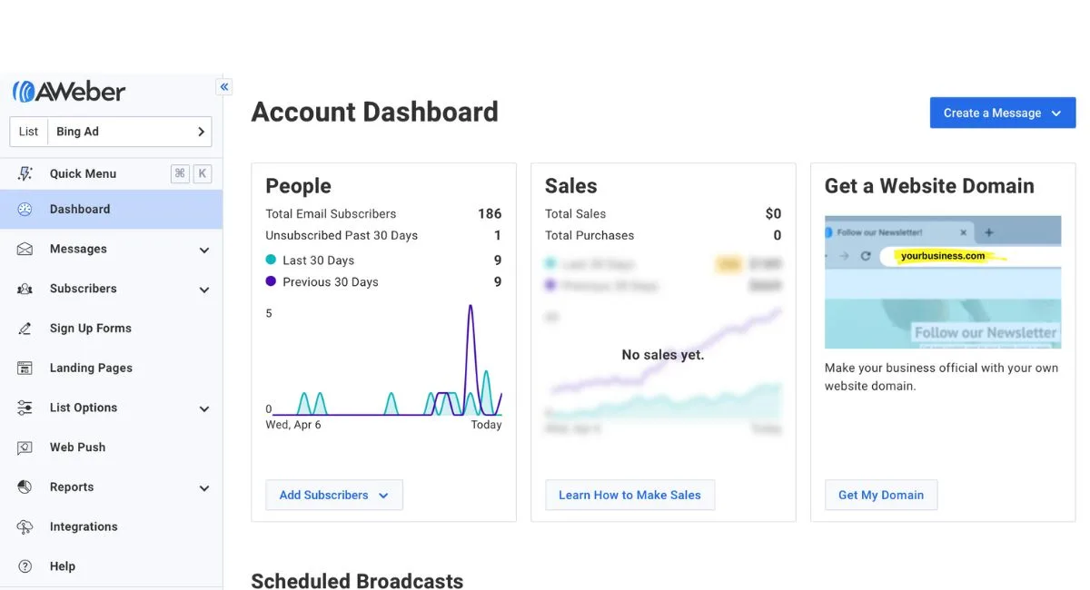Image resolution: width=1090 pixels, height=590 pixels.
Task: Expand the List Options submenu chevron
Action: pos(204,409)
